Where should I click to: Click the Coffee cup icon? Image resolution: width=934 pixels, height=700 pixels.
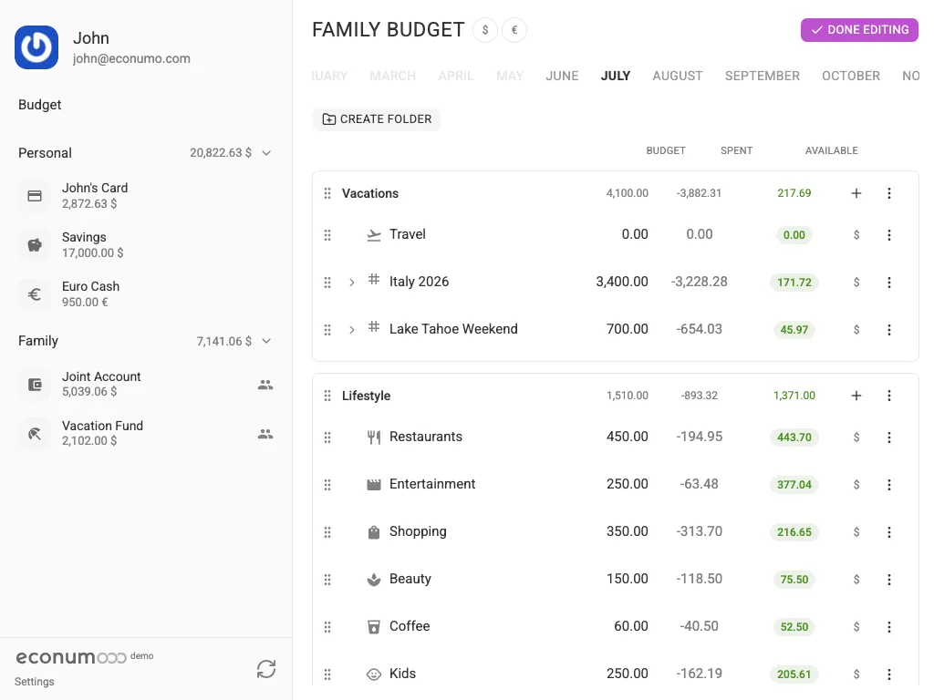tap(373, 627)
